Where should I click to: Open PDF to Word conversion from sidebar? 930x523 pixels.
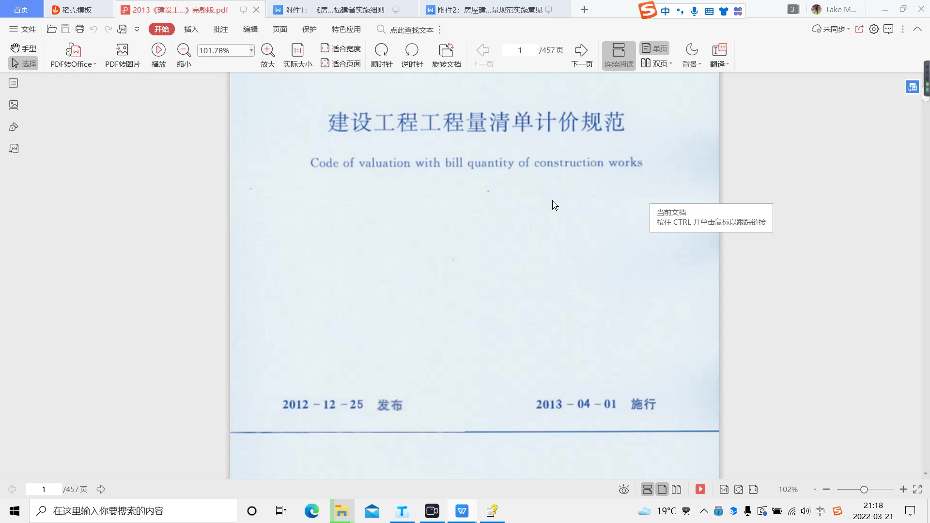[x=13, y=149]
